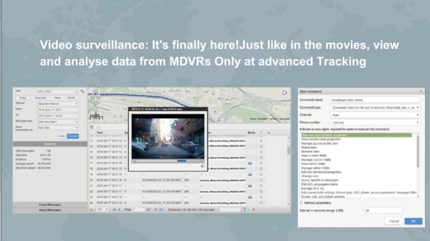Viewport: 430px width, 241px height.
Task: Click the red delete X icon in the bottom bar
Action: [254, 210]
